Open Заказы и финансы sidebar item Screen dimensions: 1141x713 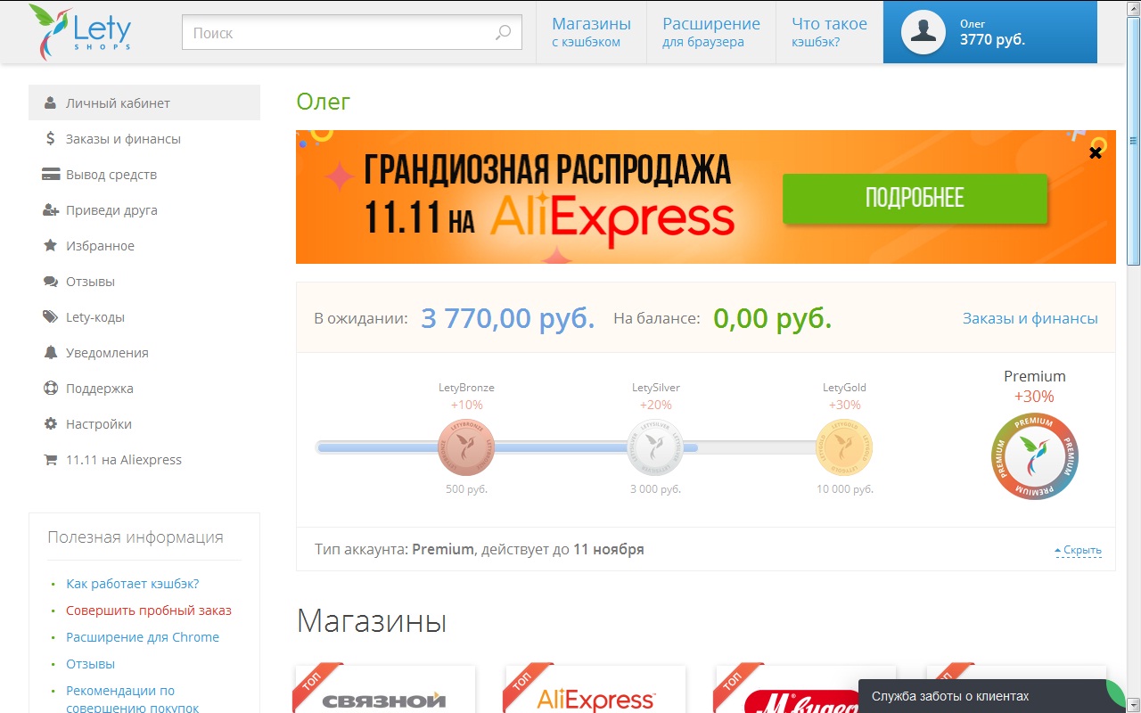[x=144, y=138]
